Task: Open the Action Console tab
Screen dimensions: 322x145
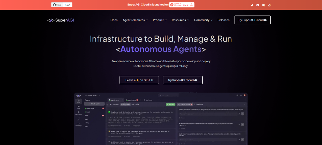Action: click(185, 104)
